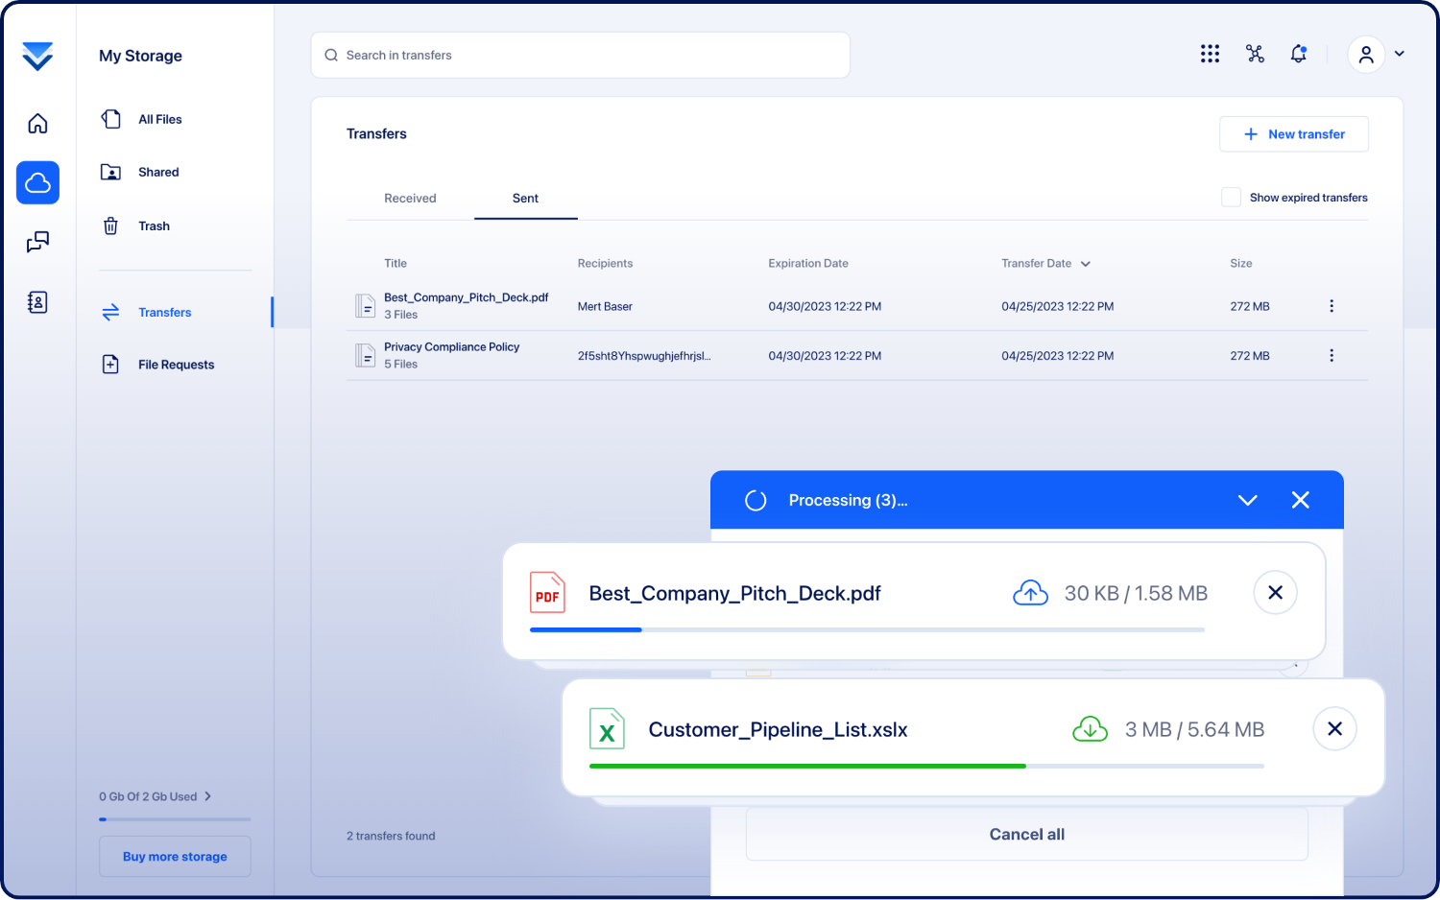Open more options for Privacy Compliance Policy

click(1331, 356)
